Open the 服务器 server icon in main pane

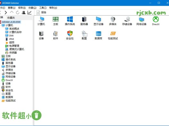[84, 21]
